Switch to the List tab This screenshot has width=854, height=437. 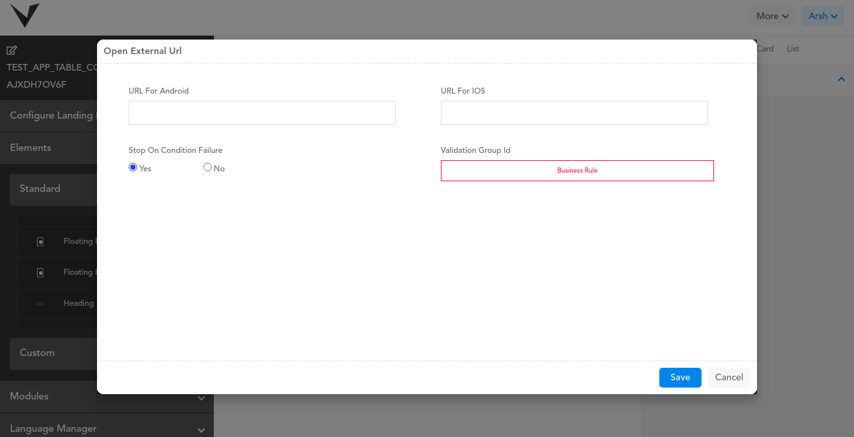[x=793, y=49]
